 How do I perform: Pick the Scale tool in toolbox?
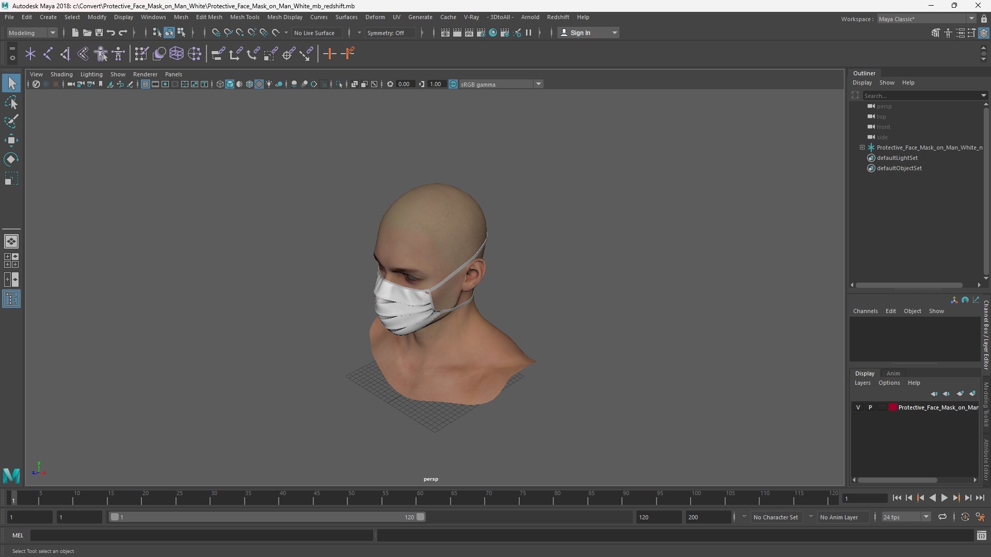[x=11, y=178]
